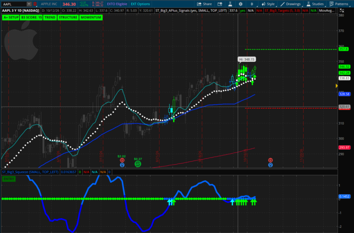Image resolution: width=354 pixels, height=233 pixels.
Task: Click the red link/clipboard icon beside symbol
Action: click(35, 4)
